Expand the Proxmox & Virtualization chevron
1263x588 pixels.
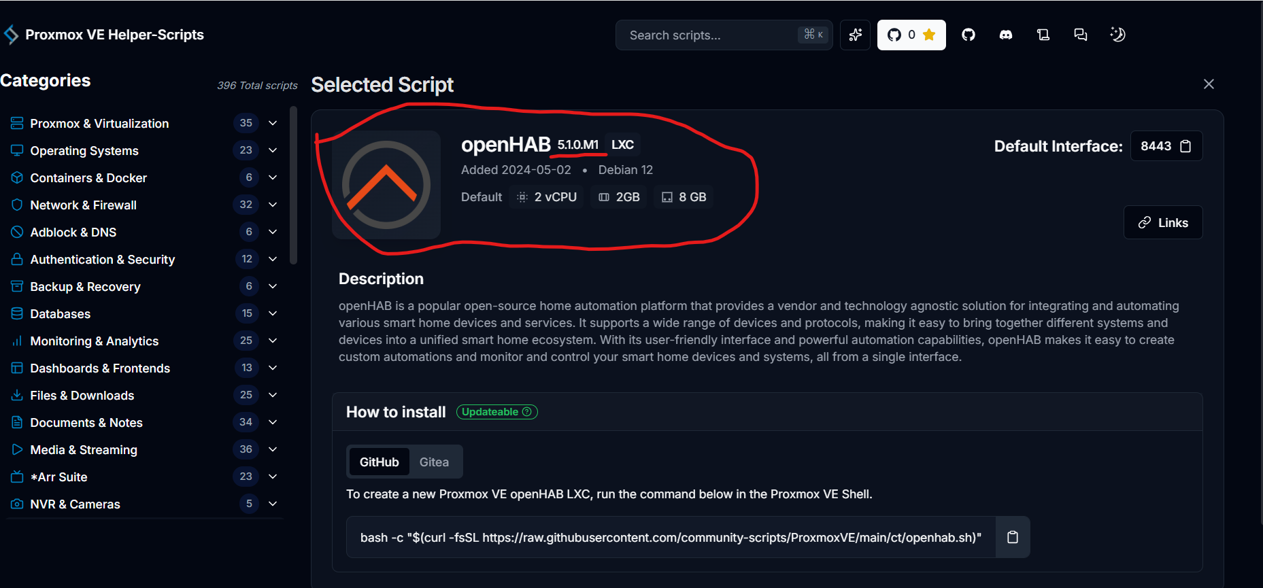point(273,123)
